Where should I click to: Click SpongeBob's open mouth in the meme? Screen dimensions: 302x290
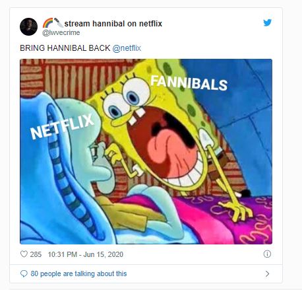tap(167, 146)
